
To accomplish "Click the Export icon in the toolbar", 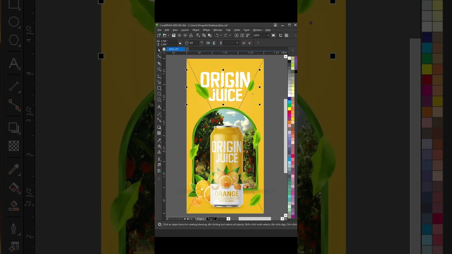I will [242, 35].
